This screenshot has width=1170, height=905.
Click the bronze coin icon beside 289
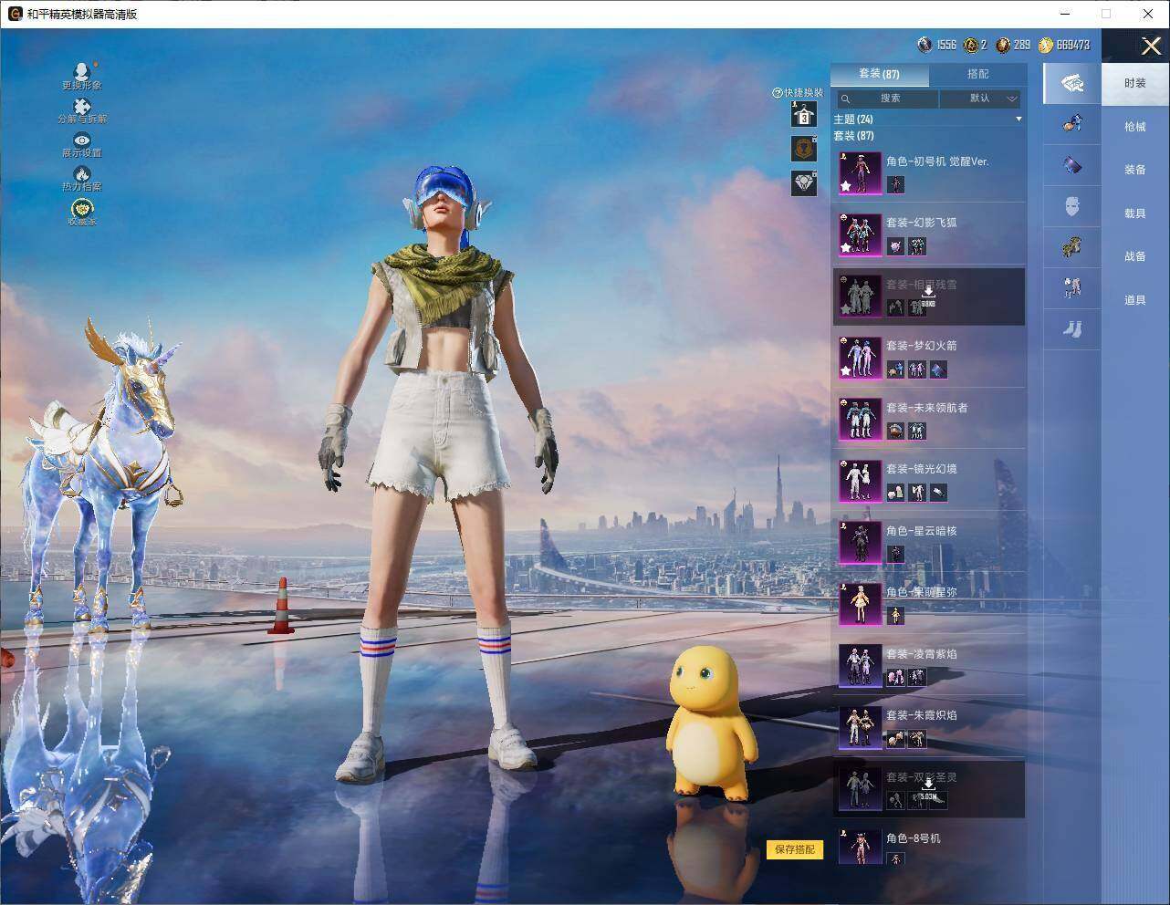(x=1003, y=45)
